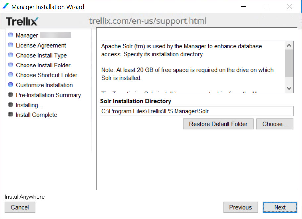This screenshot has height=219, width=302.
Task: Click the Manager step bullet icon
Action: click(x=11, y=35)
